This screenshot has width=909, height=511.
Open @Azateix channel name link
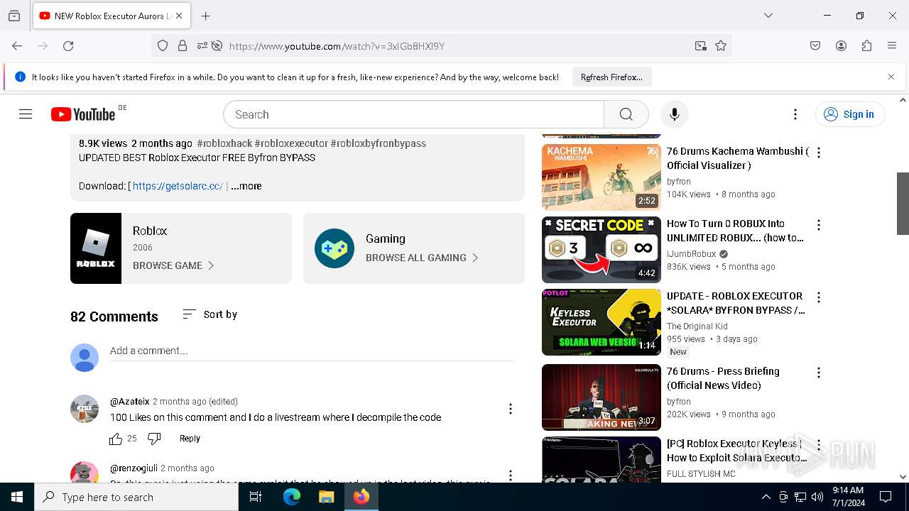click(129, 402)
